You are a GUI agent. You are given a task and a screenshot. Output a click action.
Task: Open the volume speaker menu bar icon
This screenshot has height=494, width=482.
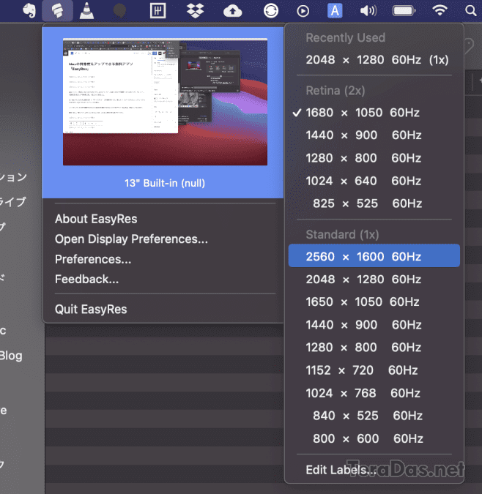[368, 11]
